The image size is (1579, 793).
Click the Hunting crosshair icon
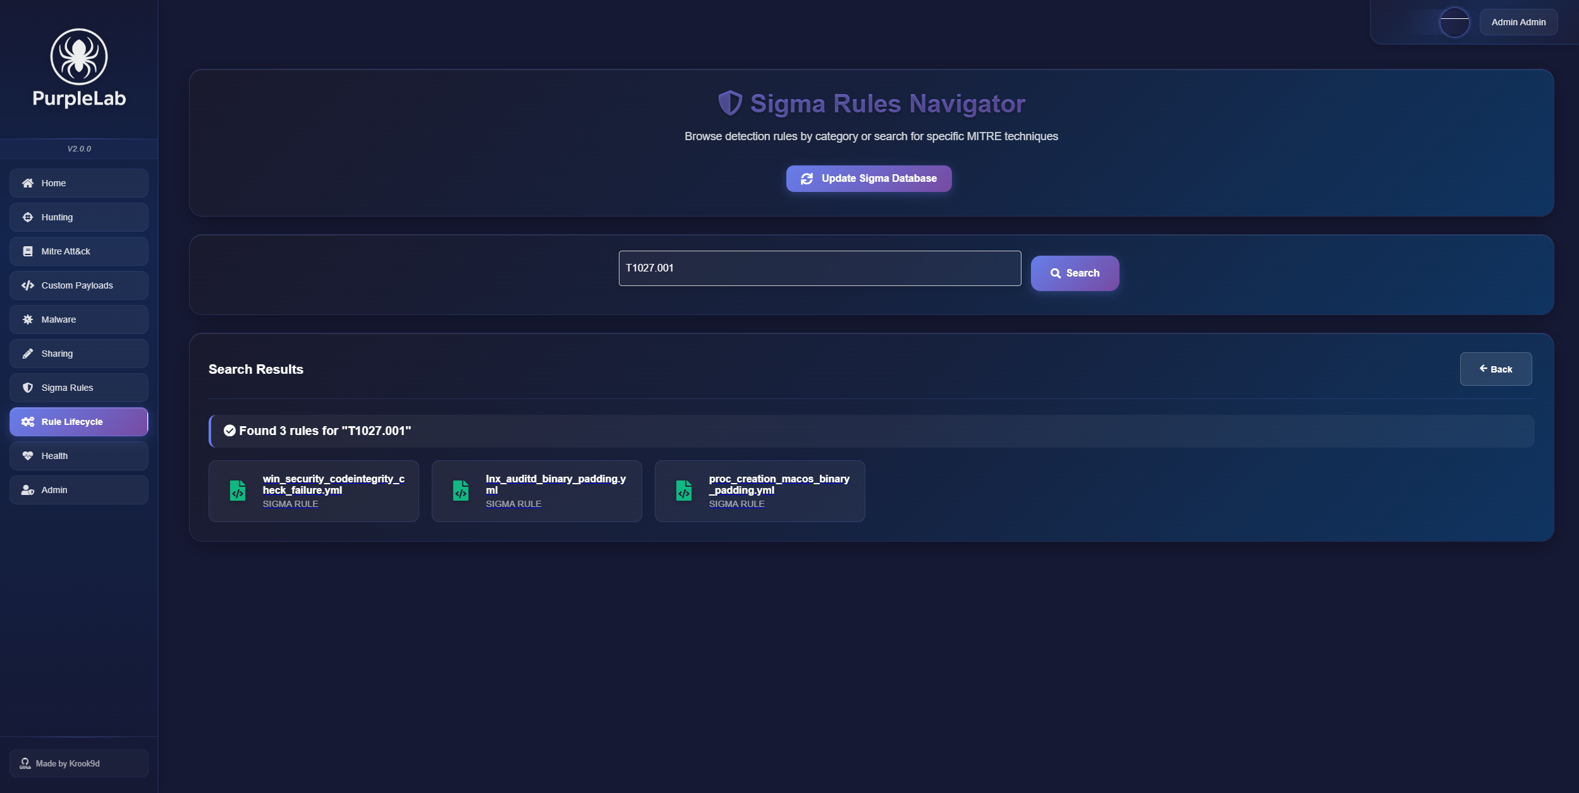28,217
